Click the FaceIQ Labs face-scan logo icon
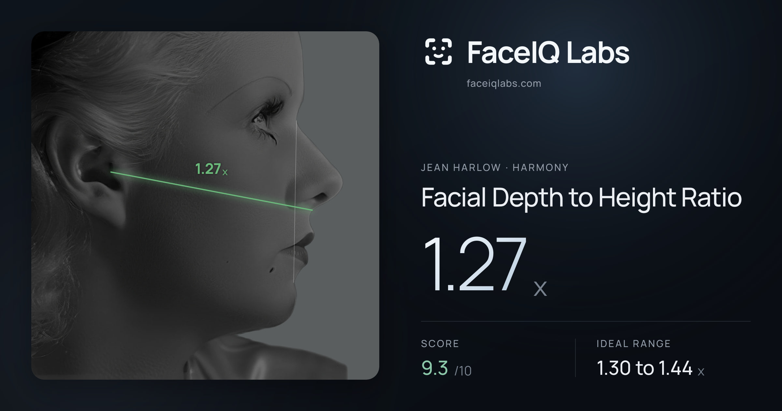Screen dimensions: 782x411 point(439,52)
